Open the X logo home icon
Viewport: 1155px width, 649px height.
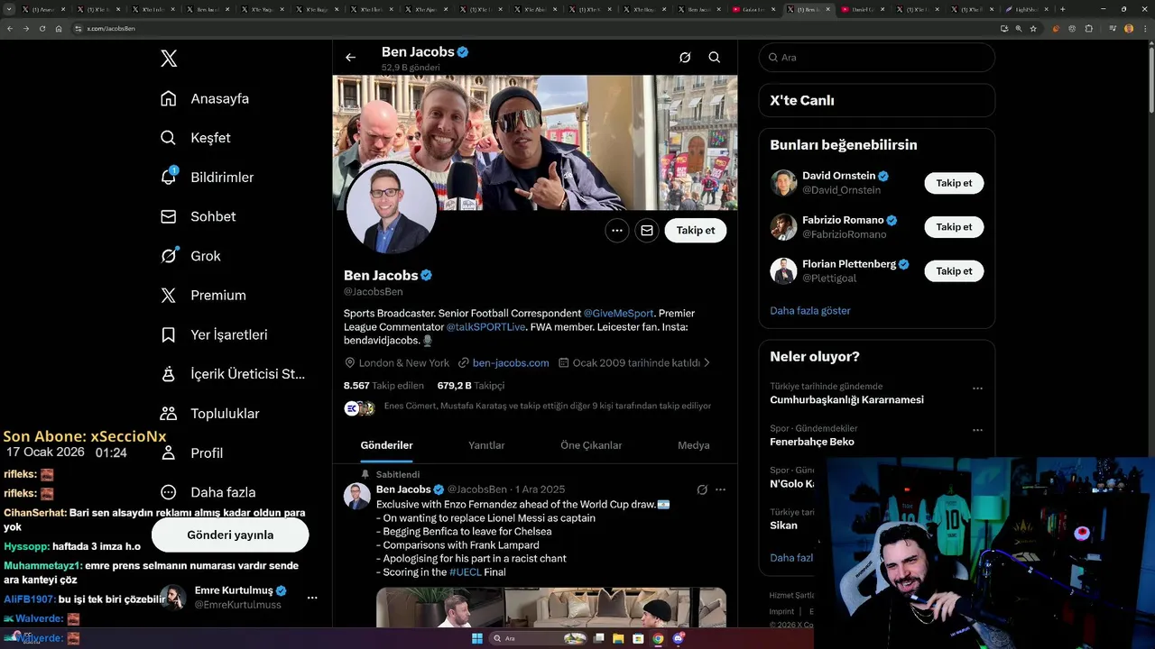tap(169, 59)
